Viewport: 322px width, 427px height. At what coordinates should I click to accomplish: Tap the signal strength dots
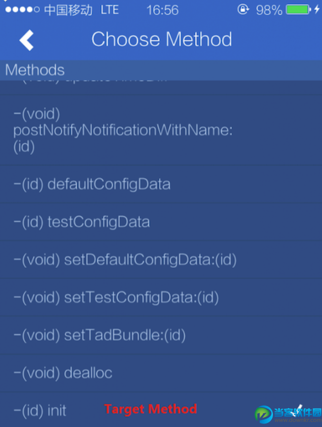coord(22,10)
